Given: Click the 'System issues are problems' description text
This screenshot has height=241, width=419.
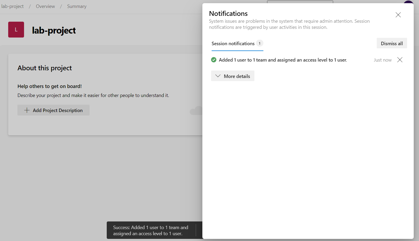Looking at the screenshot, I should (289, 24).
